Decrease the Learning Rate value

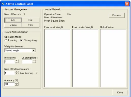click(34, 62)
